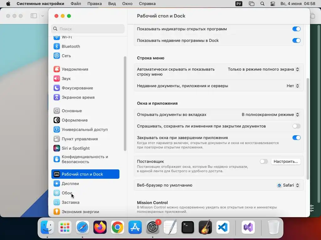Click the main pane scrollbar
321x240 pixels.
[308, 129]
